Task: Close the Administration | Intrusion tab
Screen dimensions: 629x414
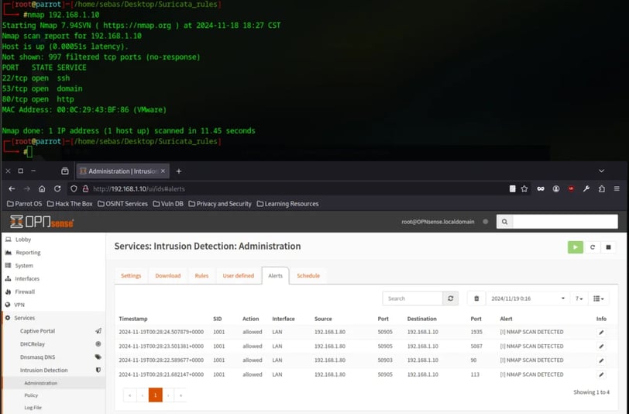Action: pyautogui.click(x=163, y=171)
